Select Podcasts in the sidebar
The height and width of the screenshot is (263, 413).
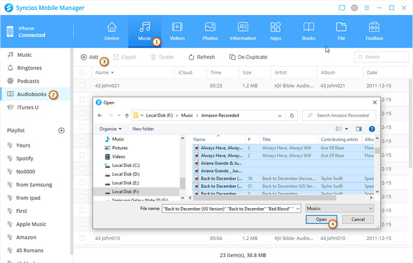pos(28,81)
